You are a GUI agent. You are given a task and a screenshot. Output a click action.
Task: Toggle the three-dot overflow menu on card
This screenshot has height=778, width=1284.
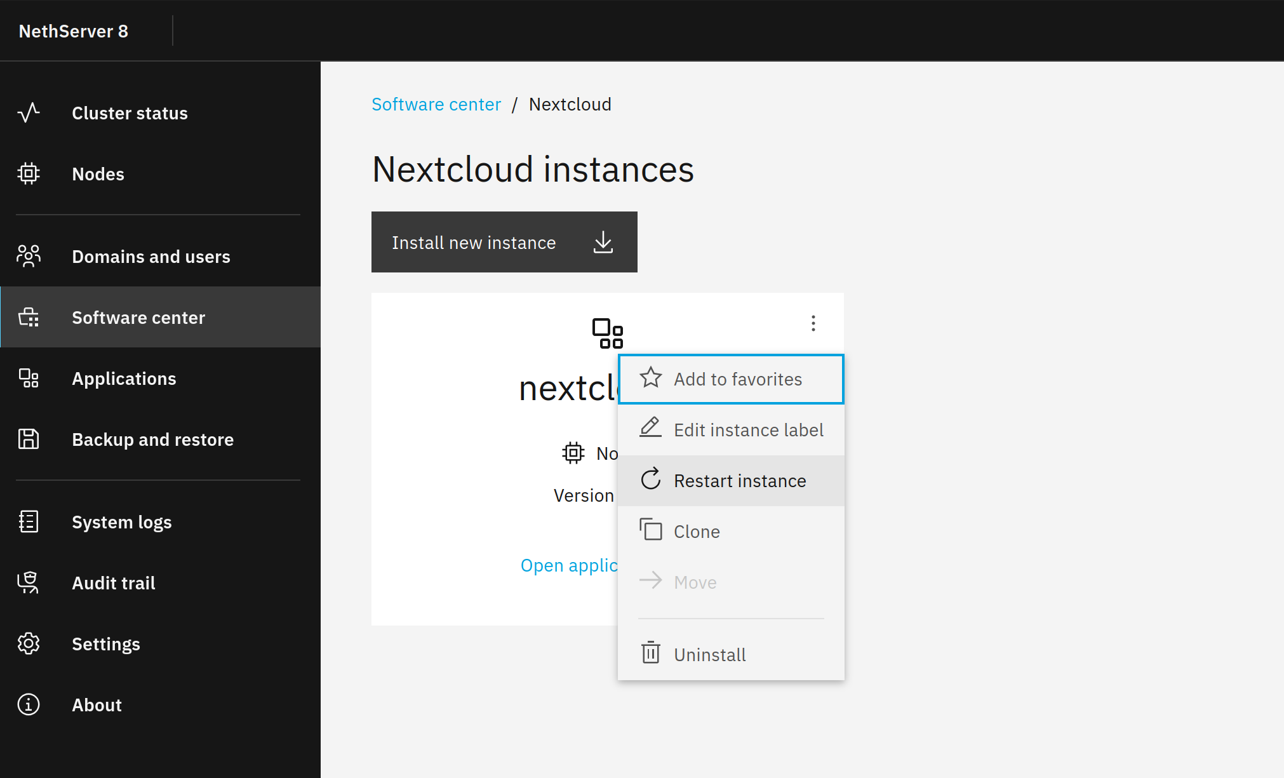coord(813,323)
